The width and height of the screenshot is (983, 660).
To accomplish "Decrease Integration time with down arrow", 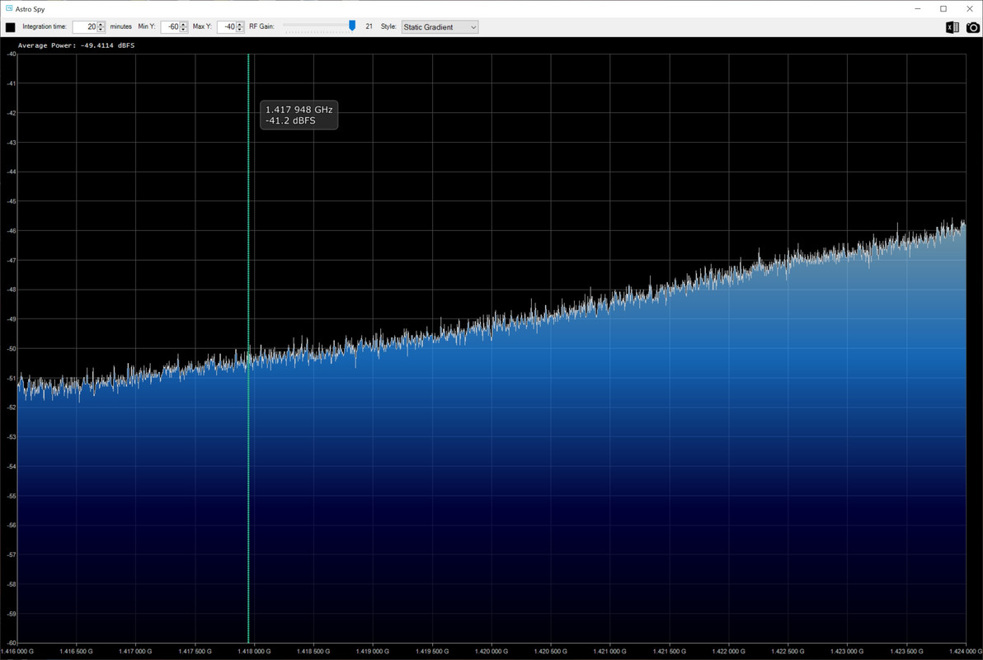I will [x=101, y=30].
